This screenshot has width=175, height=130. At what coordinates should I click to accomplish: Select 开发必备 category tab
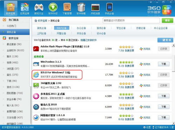tap(81, 34)
